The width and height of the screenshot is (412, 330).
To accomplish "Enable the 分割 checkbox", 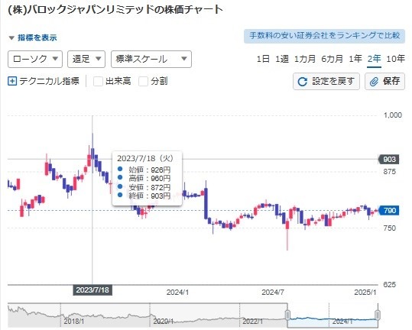I will pos(143,81).
